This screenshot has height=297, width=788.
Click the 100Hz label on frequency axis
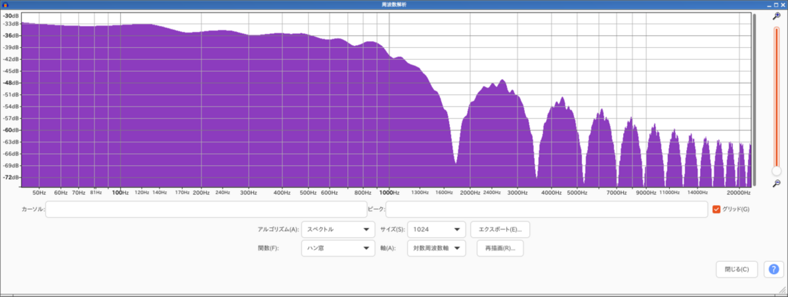[121, 192]
